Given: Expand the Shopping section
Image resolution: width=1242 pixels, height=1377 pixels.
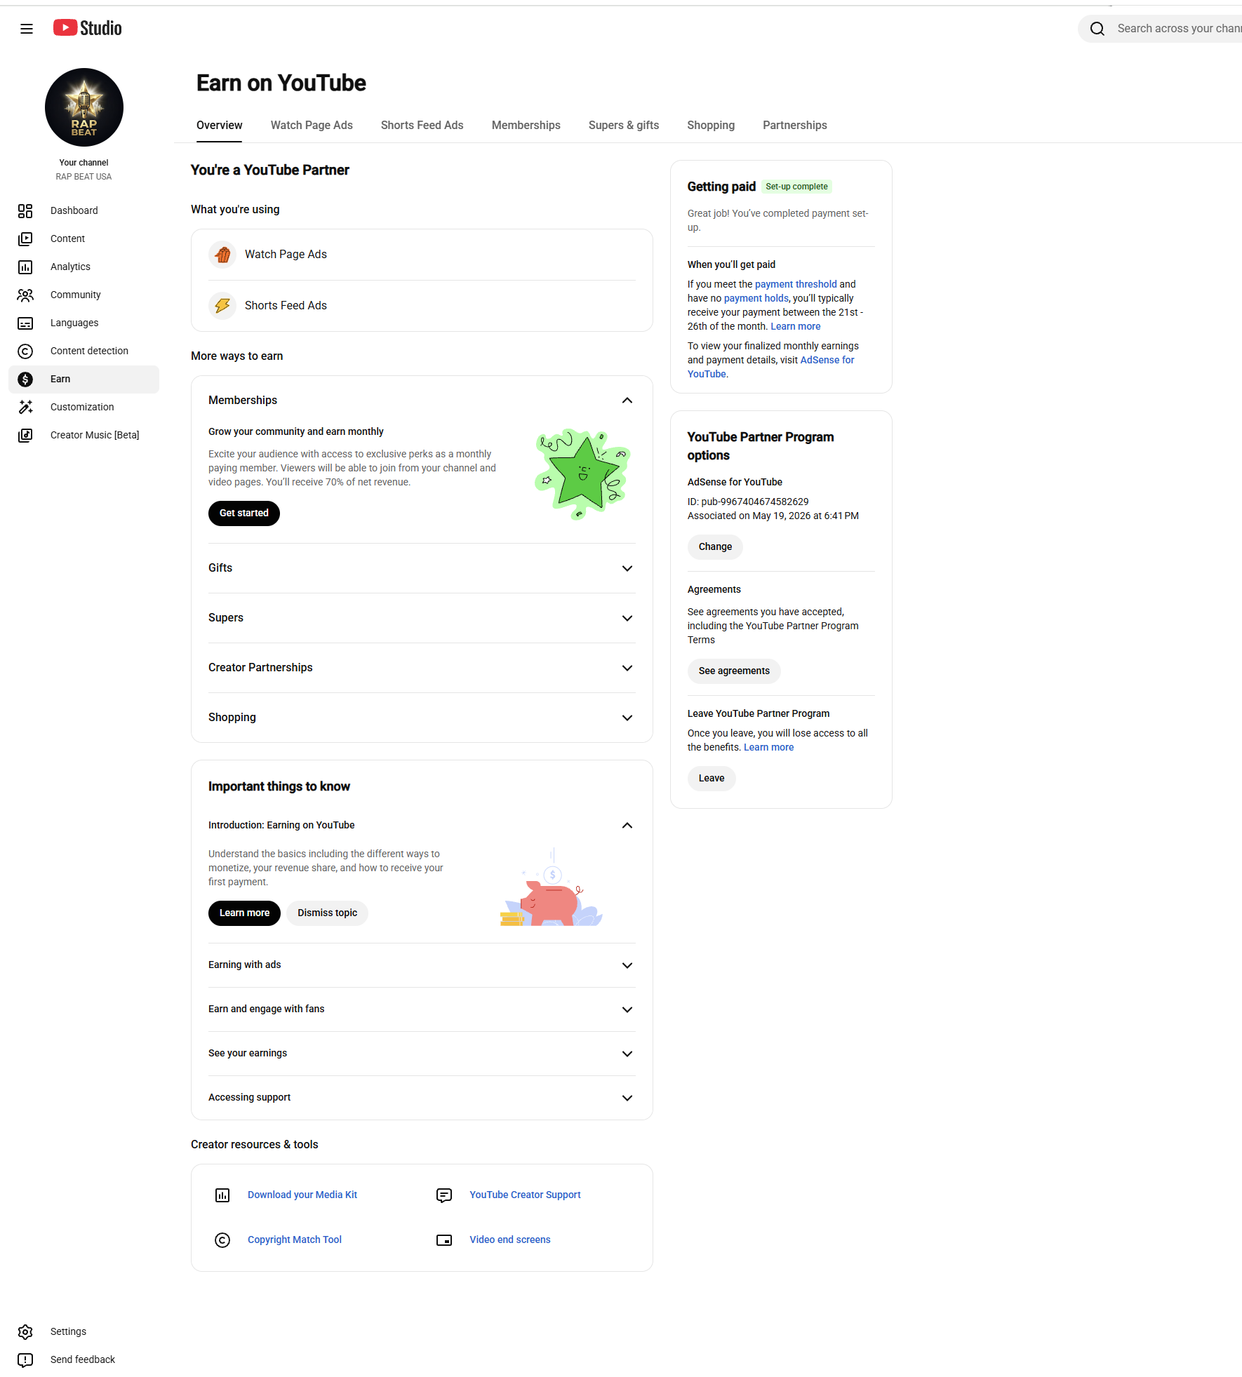Looking at the screenshot, I should pyautogui.click(x=627, y=718).
